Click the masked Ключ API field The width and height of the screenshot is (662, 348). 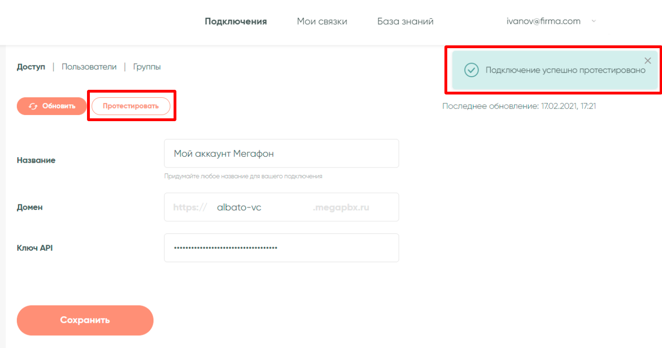point(281,248)
